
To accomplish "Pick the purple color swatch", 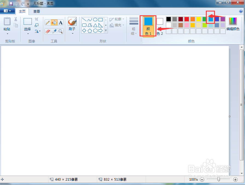I will [223, 19].
